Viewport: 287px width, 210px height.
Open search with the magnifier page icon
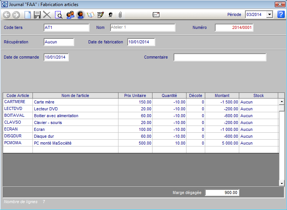coord(58,15)
